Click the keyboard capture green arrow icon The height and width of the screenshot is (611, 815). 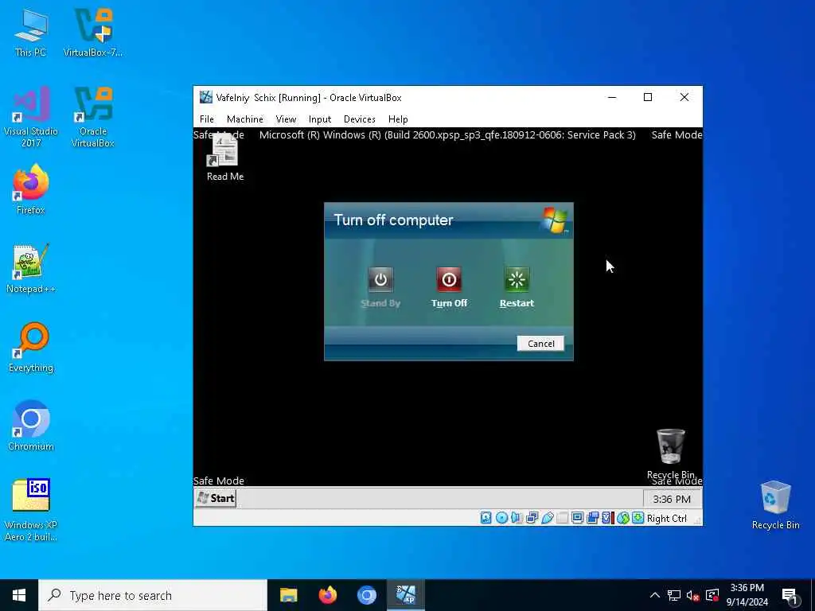coord(638,518)
